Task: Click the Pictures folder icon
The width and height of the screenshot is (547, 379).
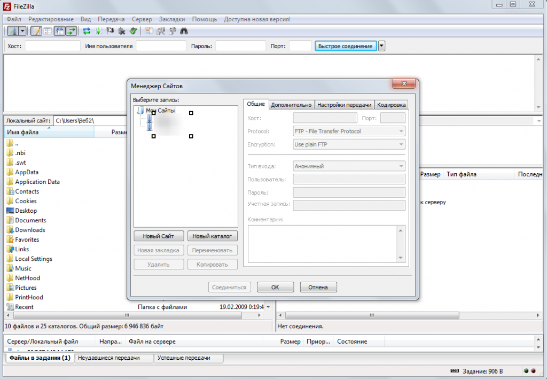Action: coord(10,288)
